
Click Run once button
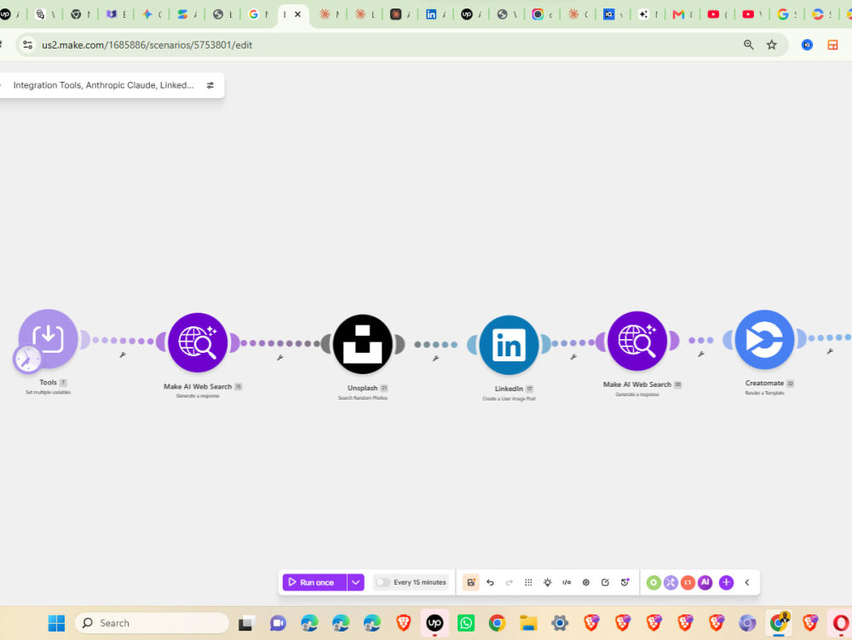[x=314, y=582]
